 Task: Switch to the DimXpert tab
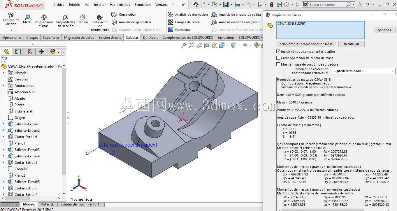pyautogui.click(x=150, y=38)
